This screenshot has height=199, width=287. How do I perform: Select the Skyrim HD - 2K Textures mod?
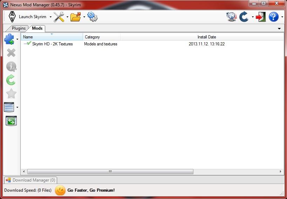(52, 44)
